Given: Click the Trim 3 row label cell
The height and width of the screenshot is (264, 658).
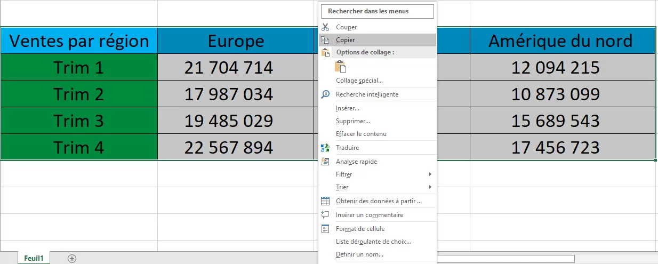Looking at the screenshot, I should click(x=79, y=121).
